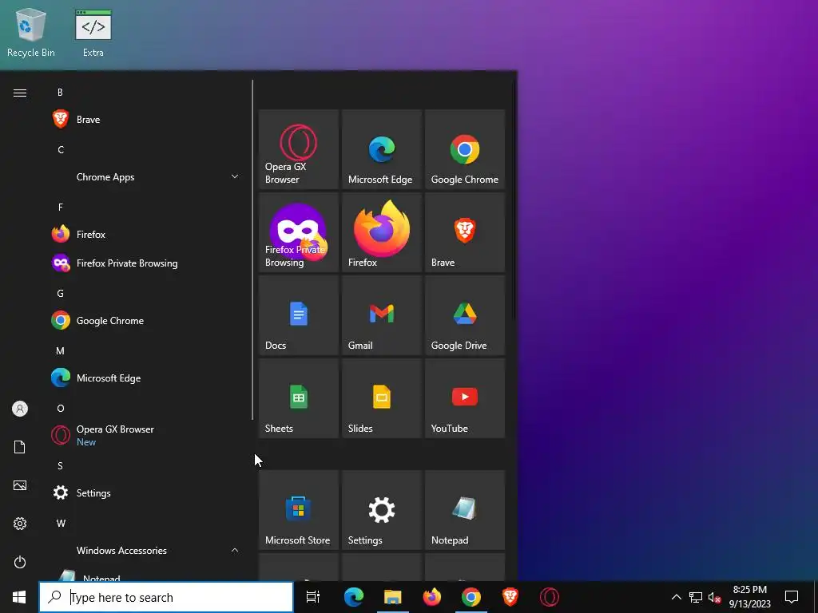The width and height of the screenshot is (818, 613).
Task: Open the Notepad pinned tile
Action: click(x=465, y=510)
